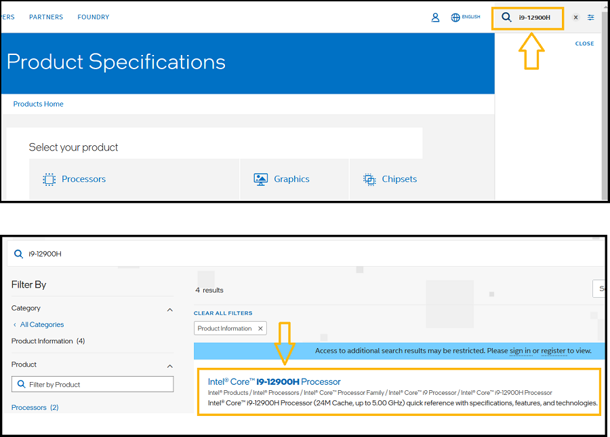Open the user account icon
The image size is (610, 437).
coord(435,18)
